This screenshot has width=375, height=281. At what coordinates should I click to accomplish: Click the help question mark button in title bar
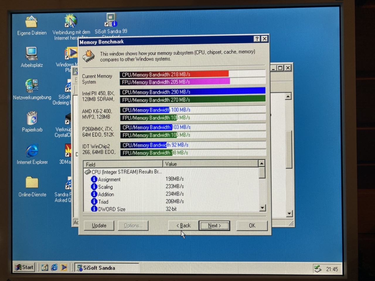click(257, 39)
